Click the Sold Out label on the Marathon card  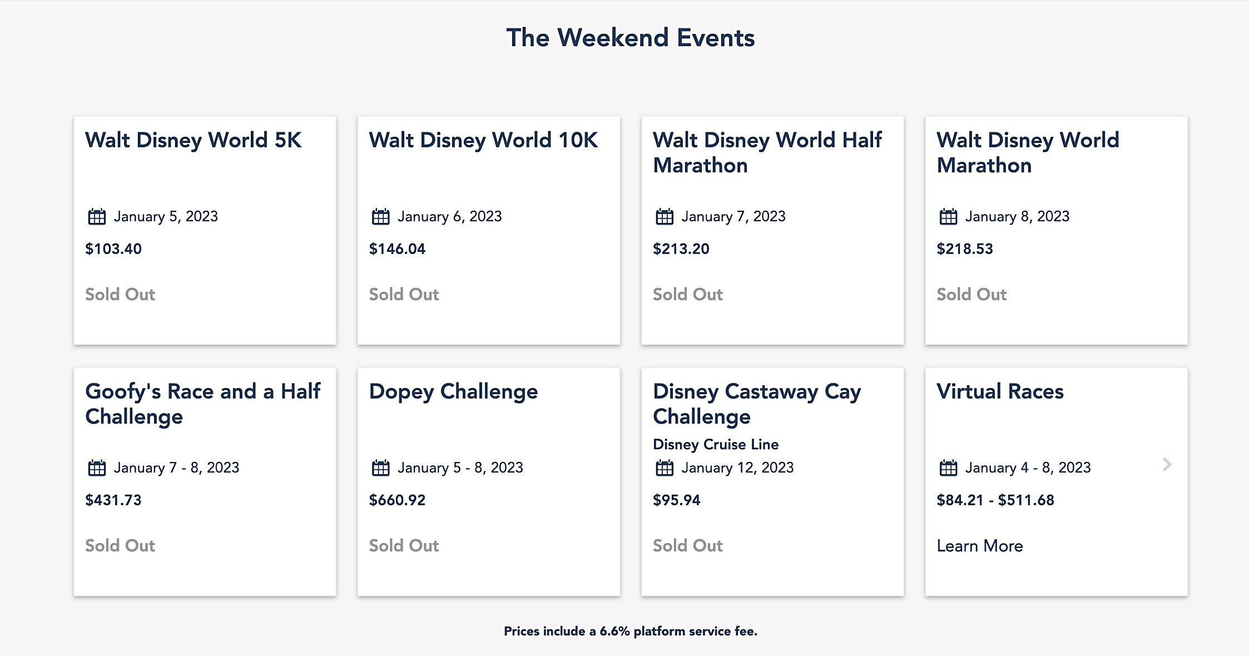971,295
